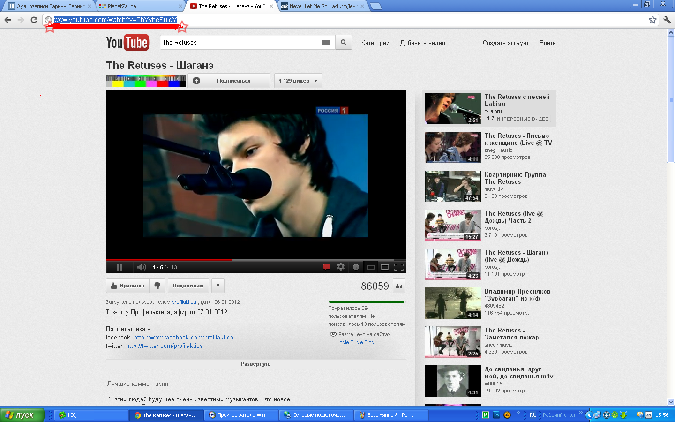Open the Windows пуск Start button
The height and width of the screenshot is (422, 675).
coord(22,415)
